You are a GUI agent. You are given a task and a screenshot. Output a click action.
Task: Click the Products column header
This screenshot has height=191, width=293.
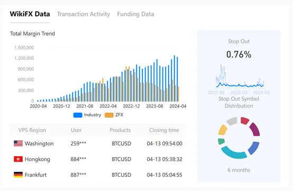click(120, 130)
